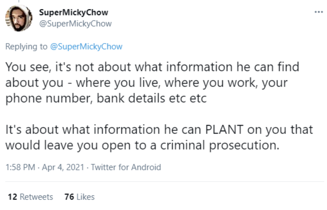The image size is (327, 210).
Task: Click the thread connector line above avatar
Action: [x=19, y=2]
